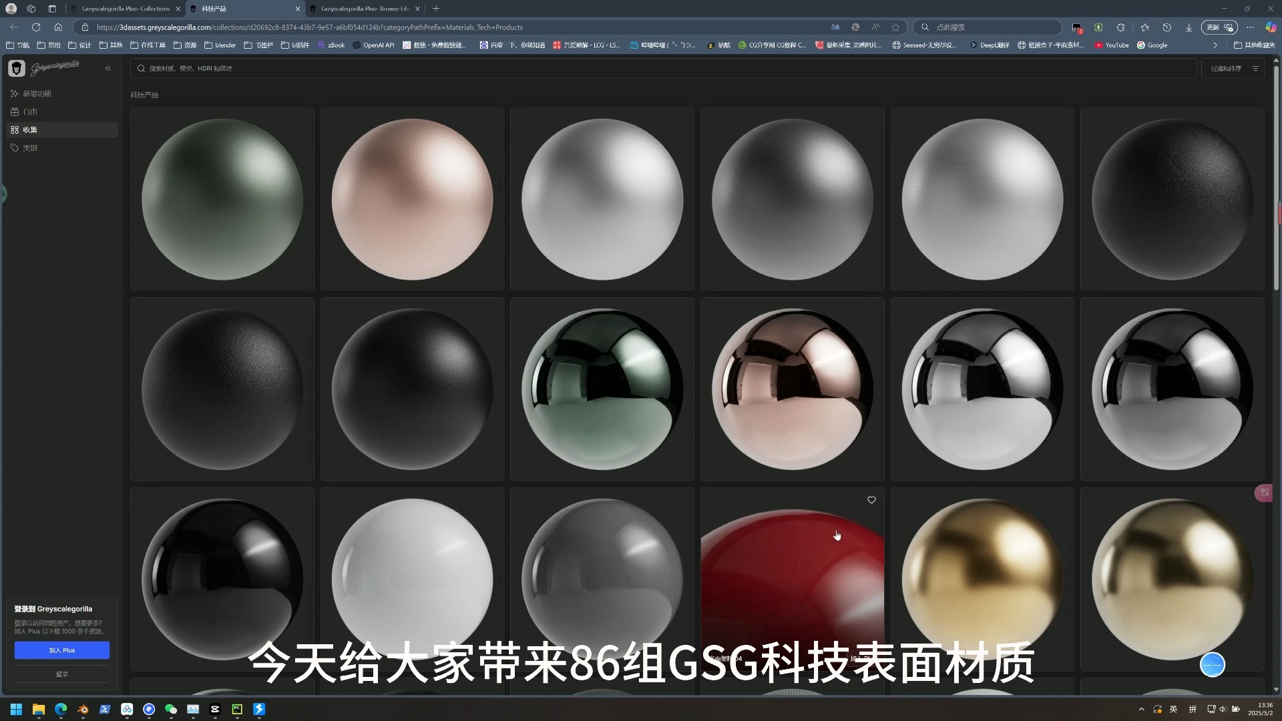The width and height of the screenshot is (1282, 721).
Task: Open the green chrome reflective sphere thumbnail
Action: tap(602, 389)
